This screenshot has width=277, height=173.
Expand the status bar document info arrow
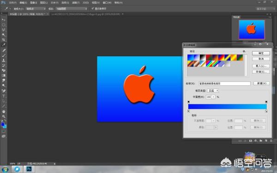[x=54, y=164]
